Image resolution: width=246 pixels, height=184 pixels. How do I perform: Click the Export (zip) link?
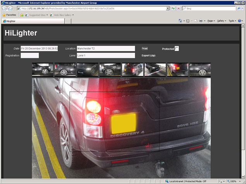[148, 56]
